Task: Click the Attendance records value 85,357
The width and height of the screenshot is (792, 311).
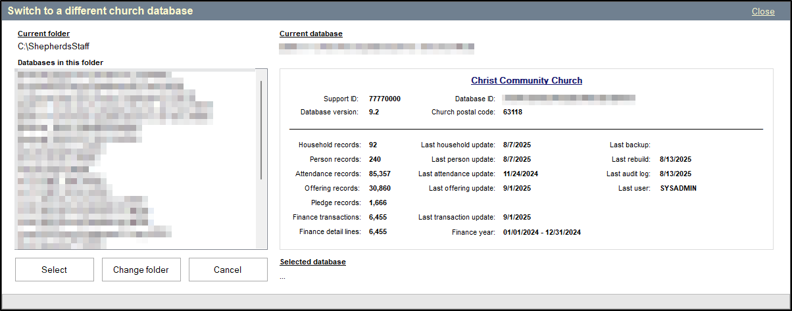Action: pos(380,174)
